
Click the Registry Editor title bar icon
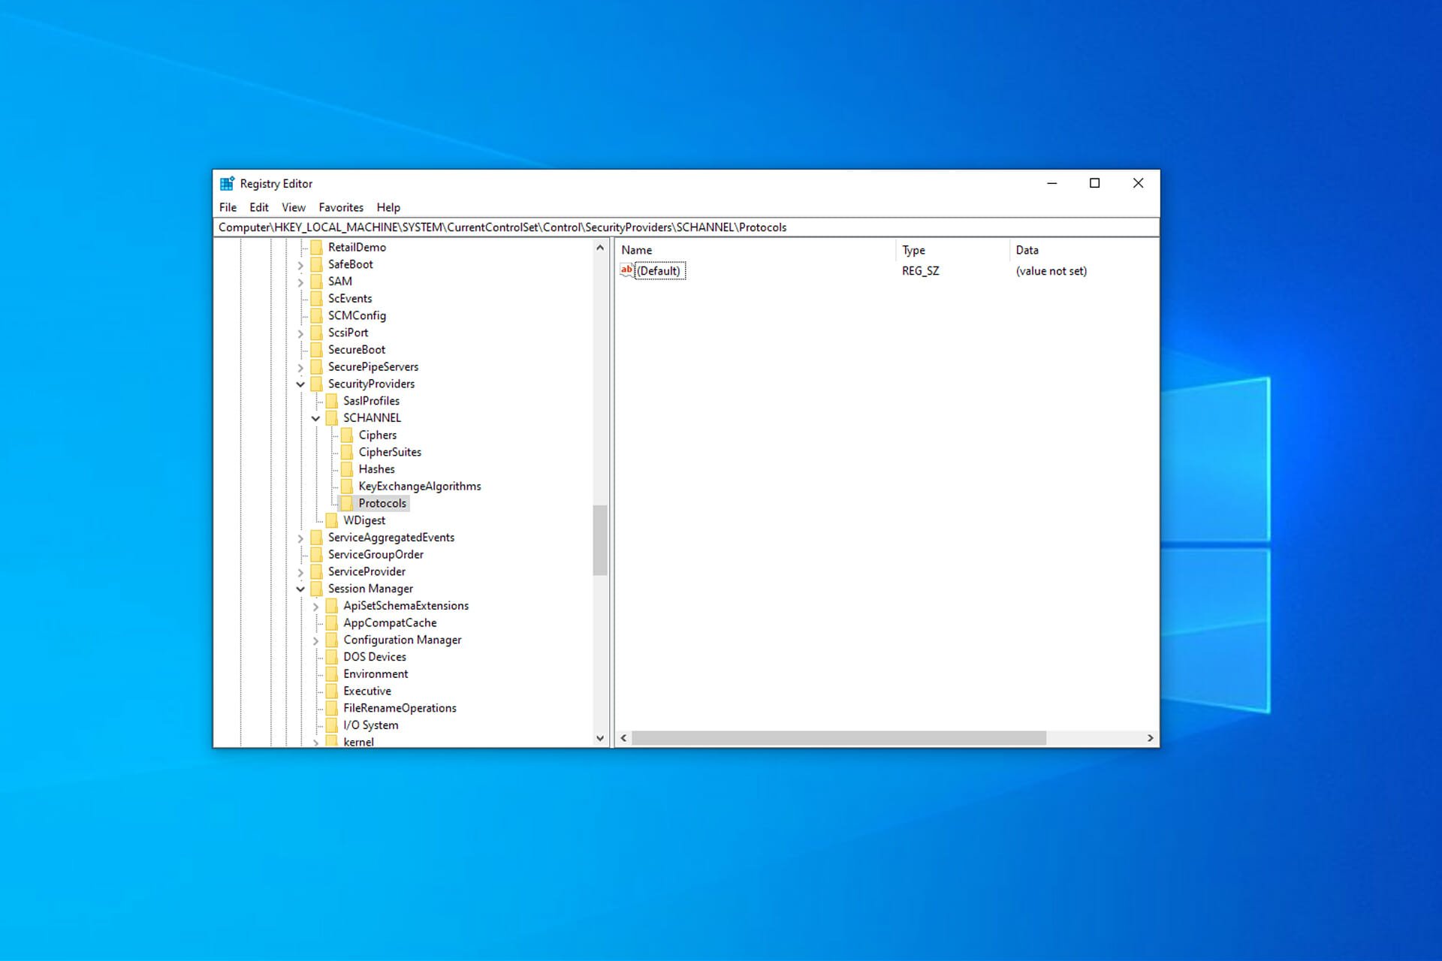(x=227, y=183)
